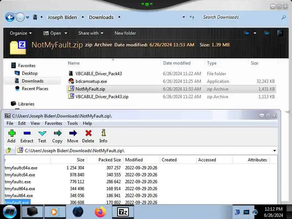The width and height of the screenshot is (292, 219).
Task: Open the 7-Zip Favorites menu
Action: 53,123
